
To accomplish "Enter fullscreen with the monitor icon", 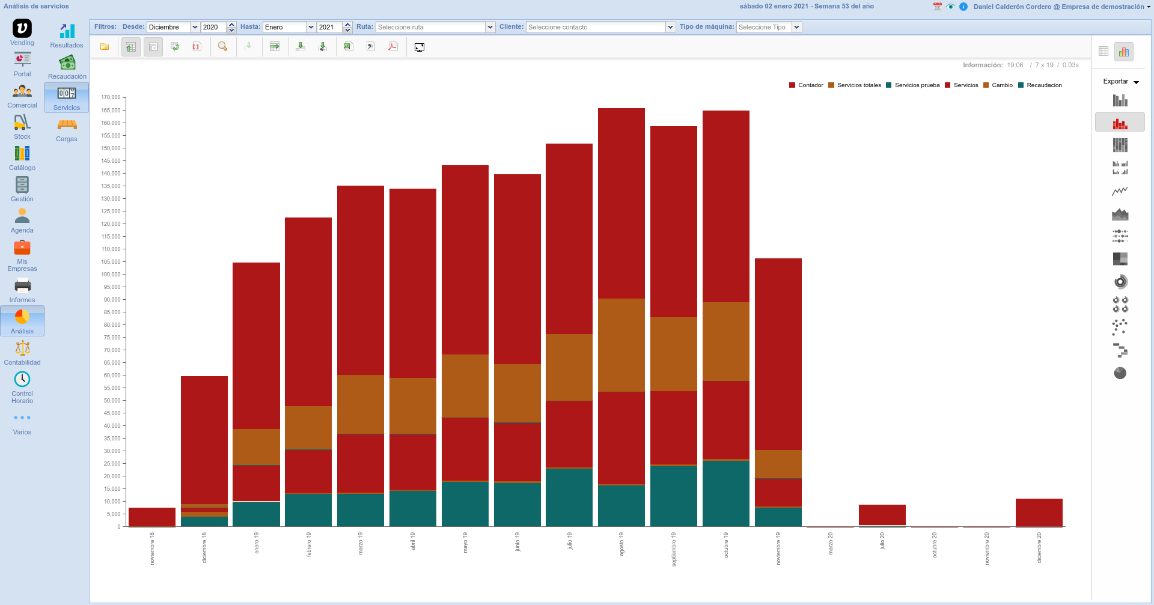I will point(420,47).
